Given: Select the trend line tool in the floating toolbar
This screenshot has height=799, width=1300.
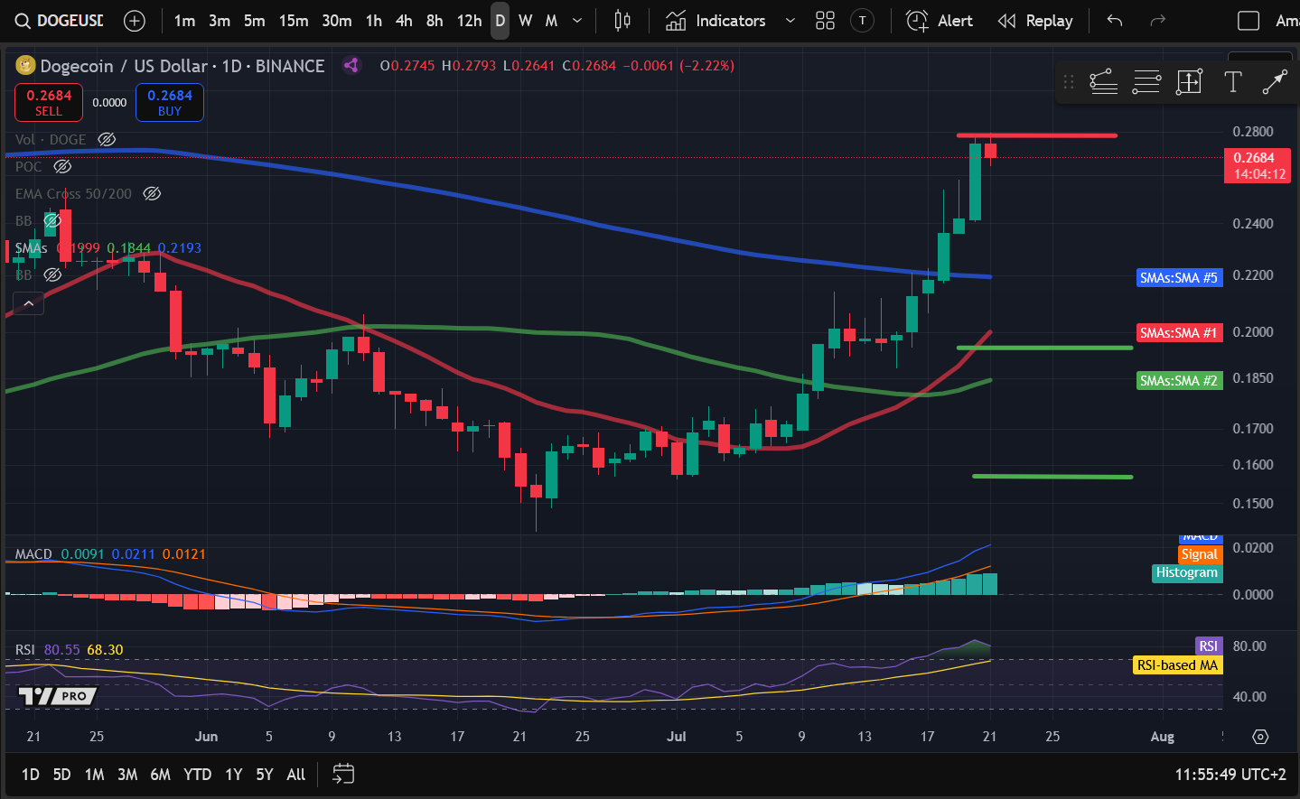Looking at the screenshot, I should tap(1103, 82).
